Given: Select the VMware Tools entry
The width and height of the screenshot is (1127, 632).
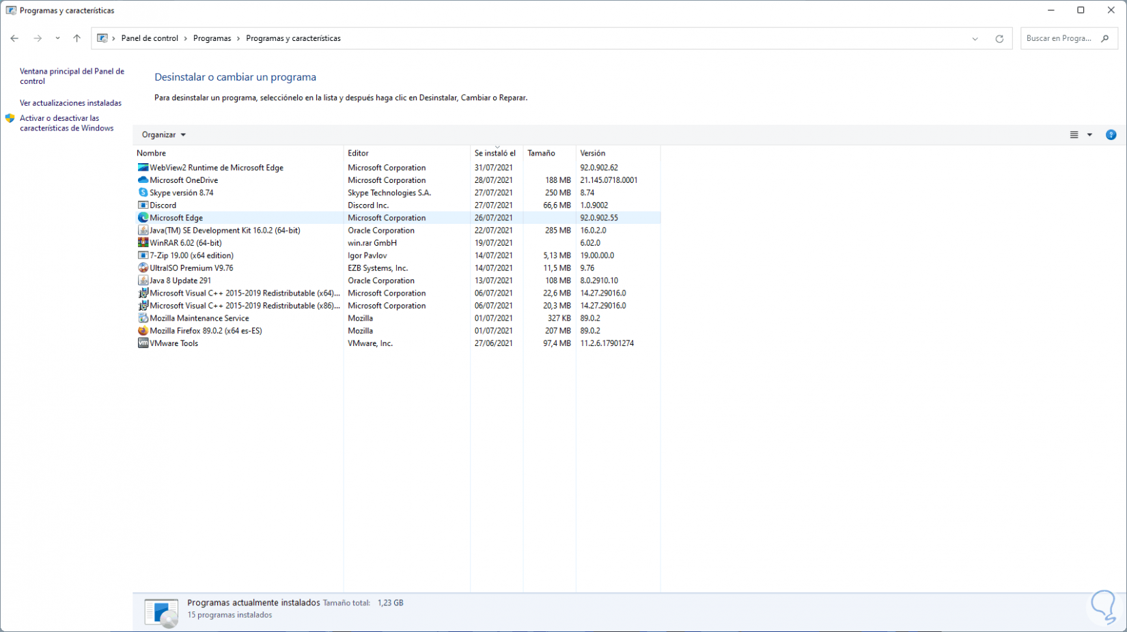Looking at the screenshot, I should click(398, 343).
